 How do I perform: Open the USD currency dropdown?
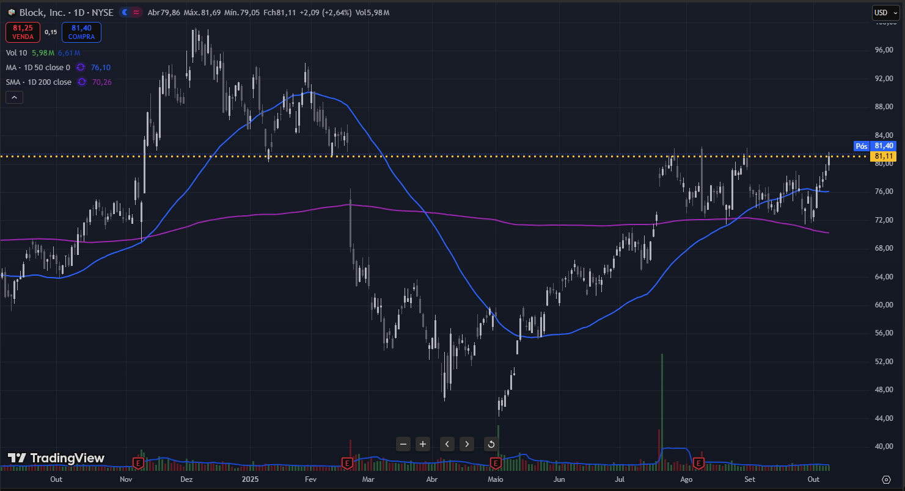(x=884, y=12)
